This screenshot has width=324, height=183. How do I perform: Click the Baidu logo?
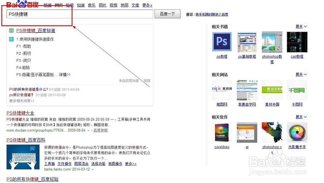pyautogui.click(x=22, y=4)
